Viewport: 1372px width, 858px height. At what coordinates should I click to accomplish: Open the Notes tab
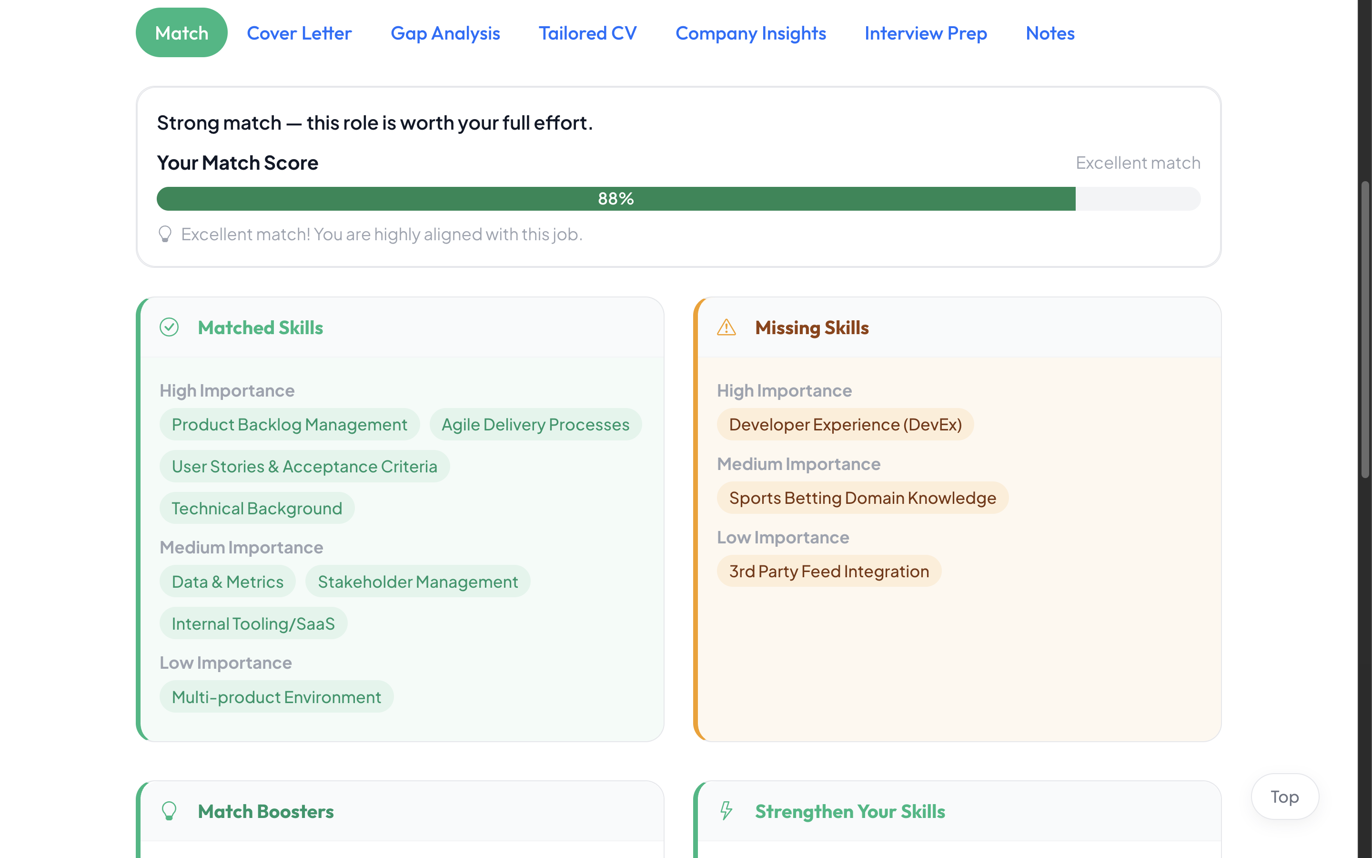(x=1049, y=33)
